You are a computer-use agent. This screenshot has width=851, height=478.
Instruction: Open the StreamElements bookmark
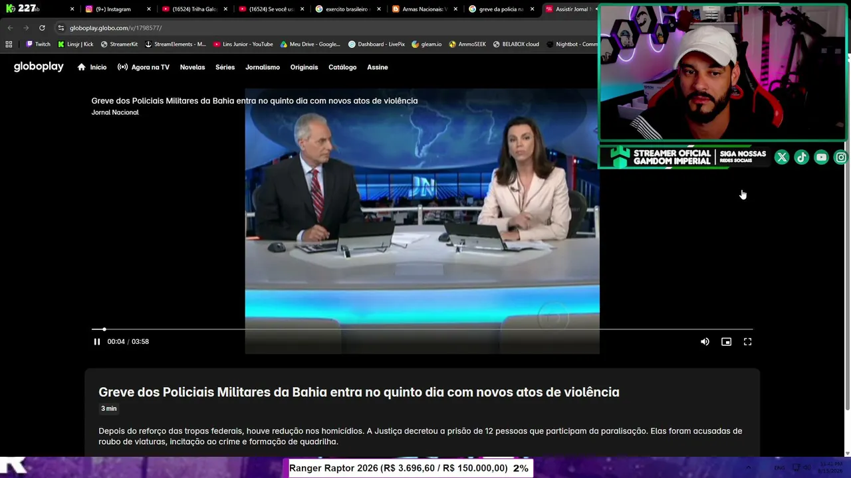click(176, 44)
